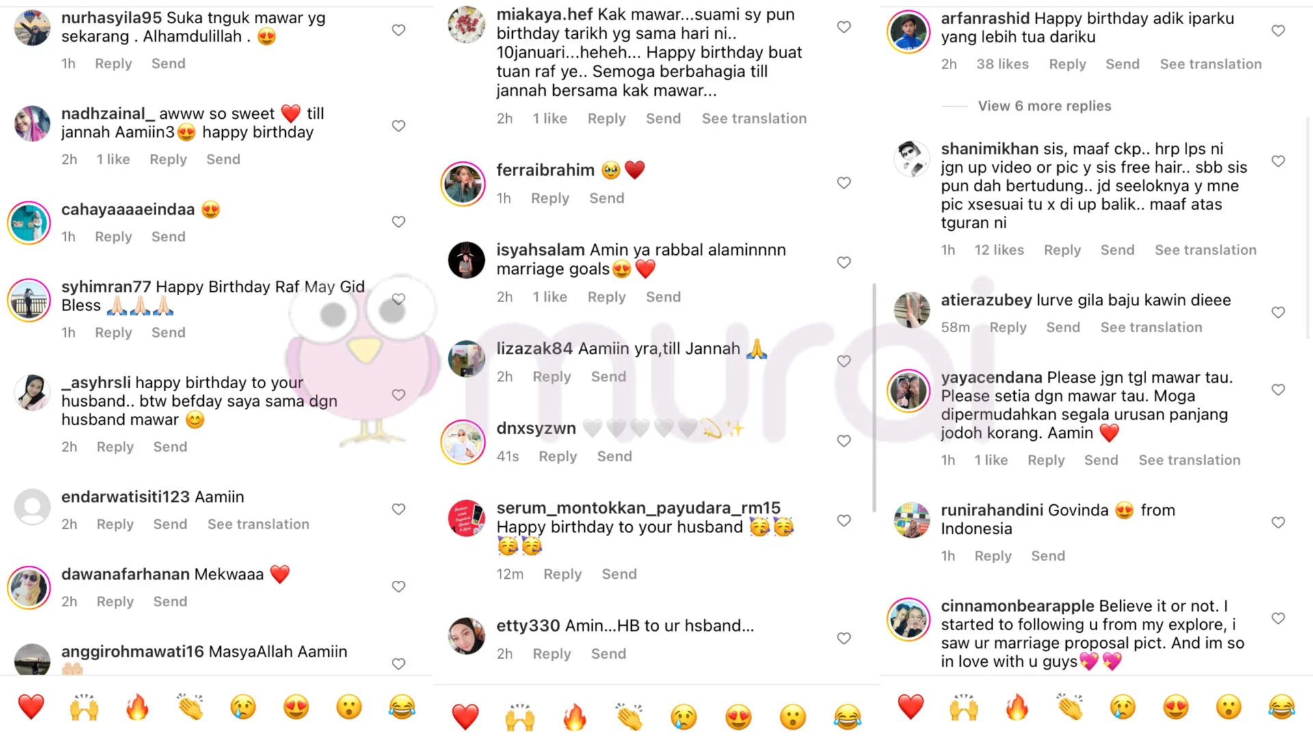
Task: Expand View 6 more replies
Action: [x=1044, y=106]
